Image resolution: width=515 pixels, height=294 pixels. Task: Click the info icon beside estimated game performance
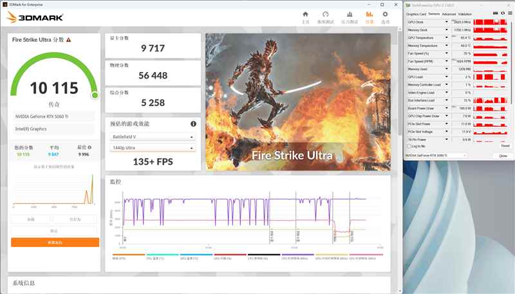pos(193,124)
